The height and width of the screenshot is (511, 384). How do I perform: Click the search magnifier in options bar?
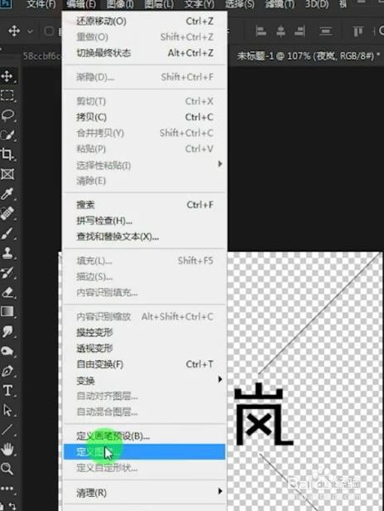coord(381,31)
